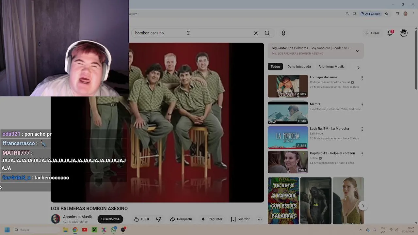Click the Suscribirme button
Image resolution: width=418 pixels, height=235 pixels.
[110, 219]
